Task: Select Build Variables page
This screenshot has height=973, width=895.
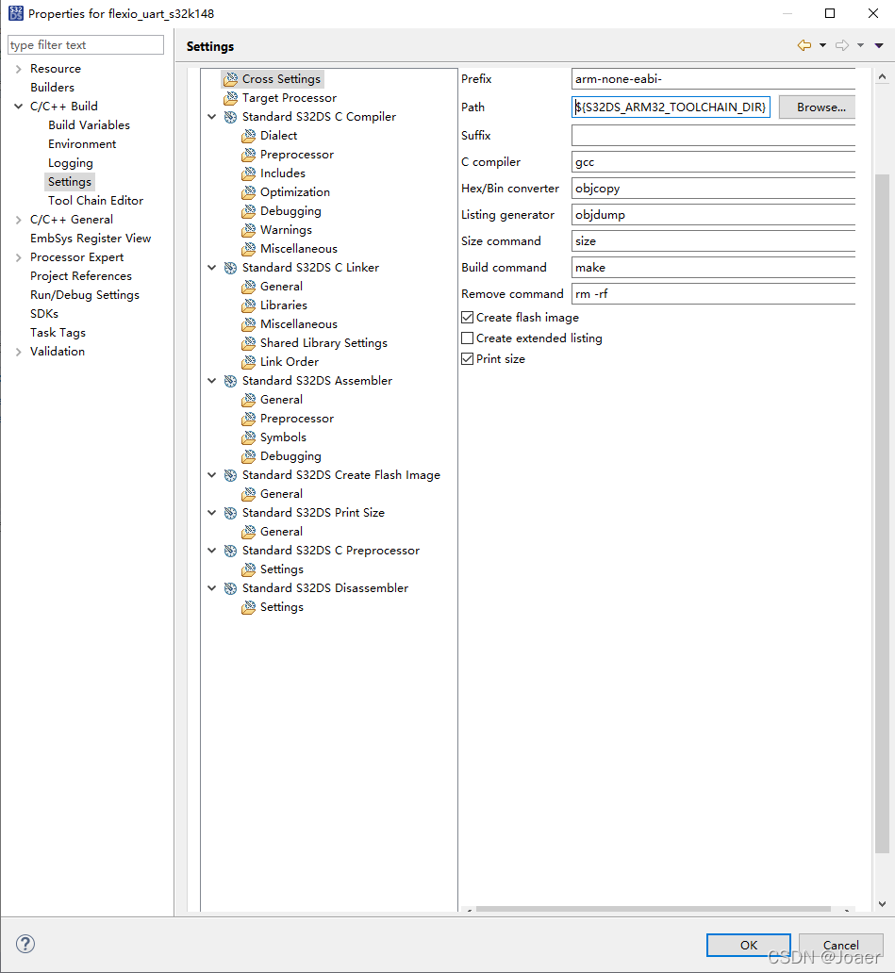Action: [x=90, y=125]
